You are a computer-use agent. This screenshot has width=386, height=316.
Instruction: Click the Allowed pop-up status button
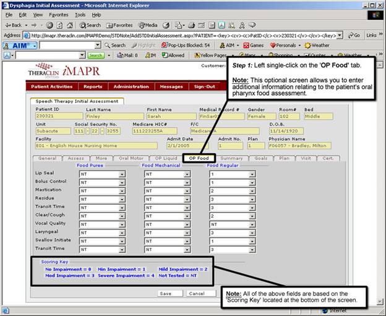coord(173,56)
